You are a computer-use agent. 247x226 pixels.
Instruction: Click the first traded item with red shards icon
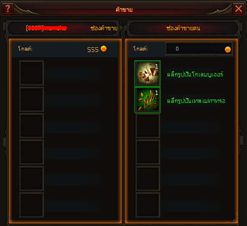click(x=147, y=74)
